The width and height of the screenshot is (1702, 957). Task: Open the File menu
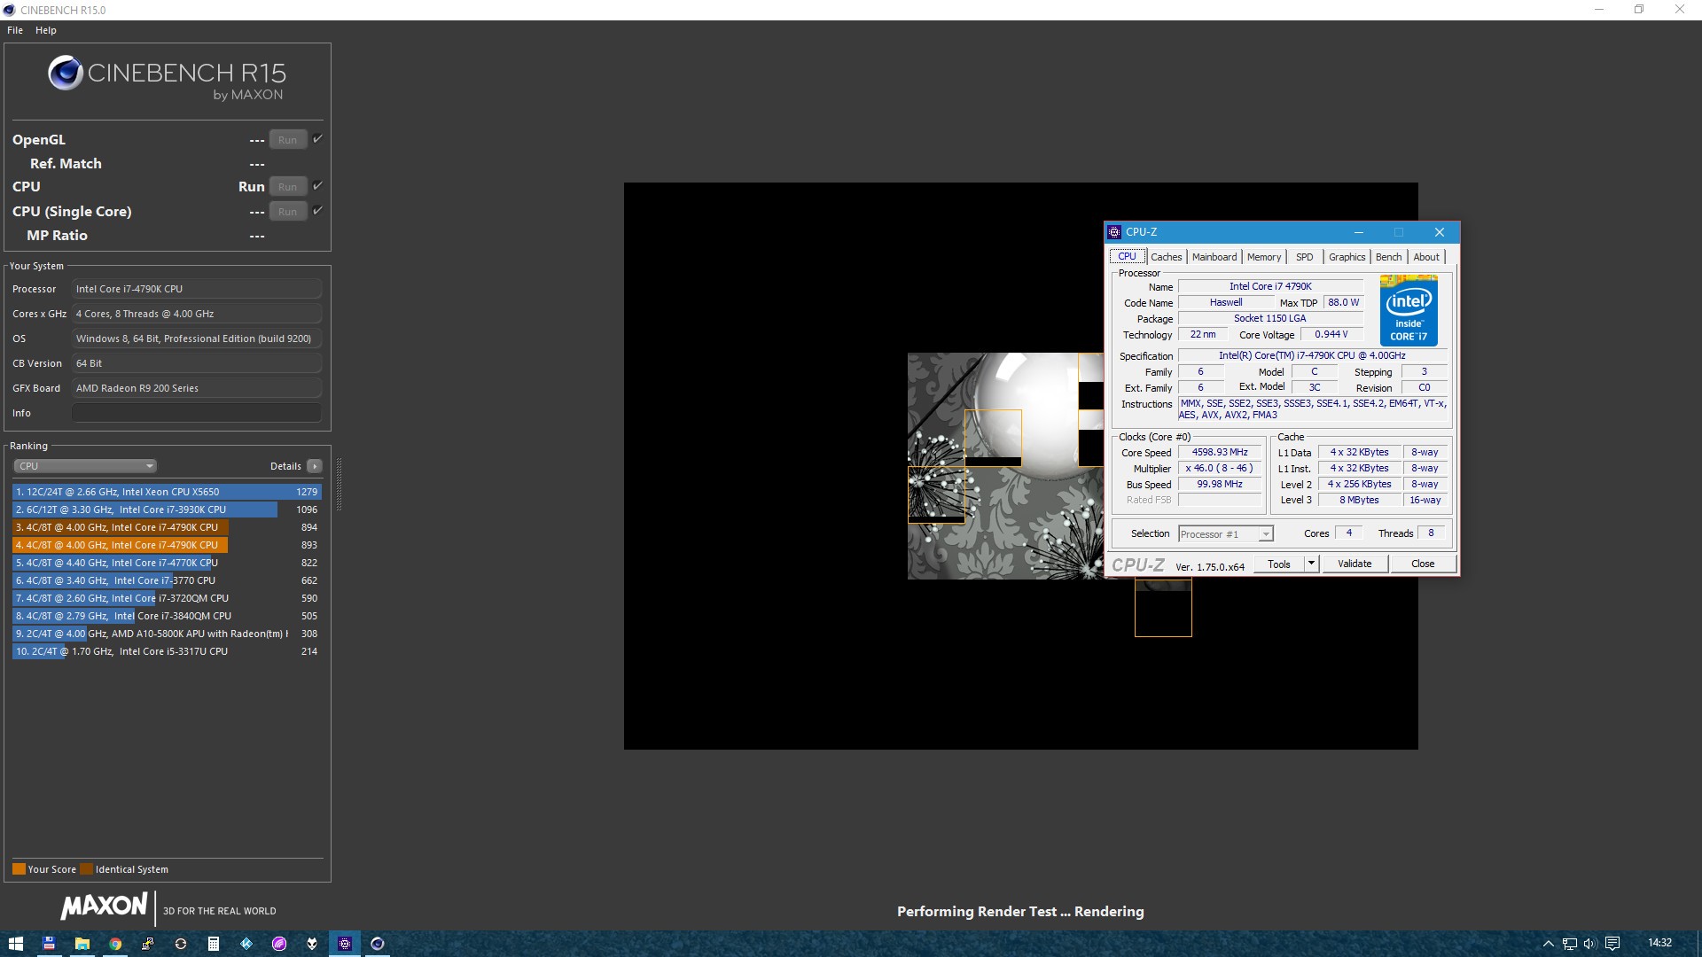coord(15,30)
